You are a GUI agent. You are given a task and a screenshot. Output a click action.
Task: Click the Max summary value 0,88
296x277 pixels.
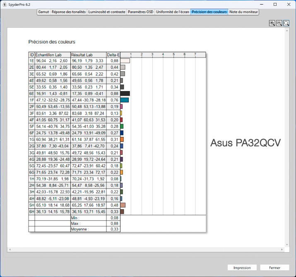[113, 224]
